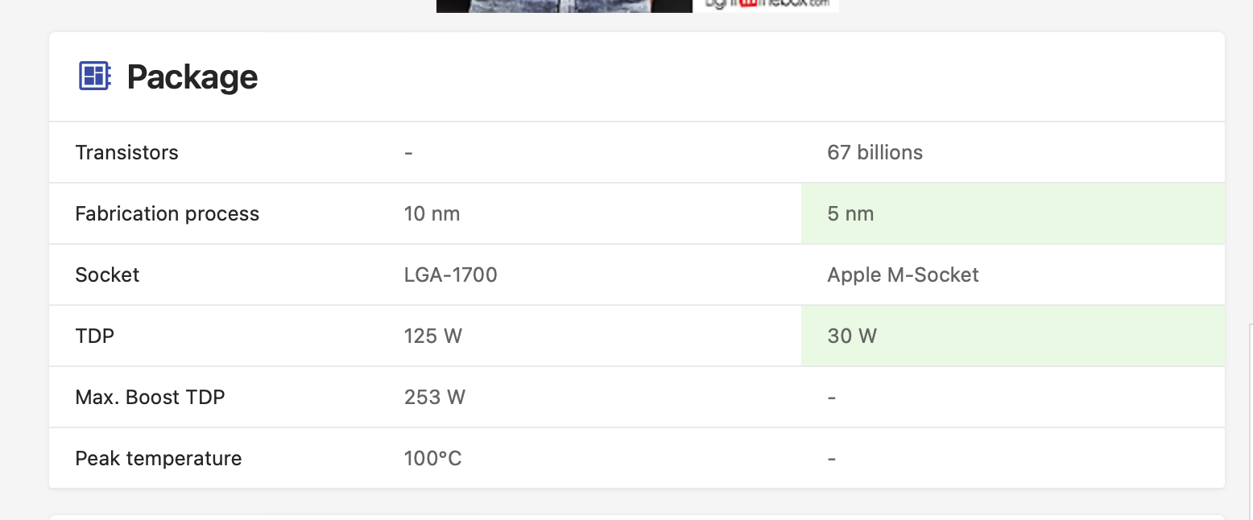
Task: Click the 125 W TDP value
Action: pos(433,336)
